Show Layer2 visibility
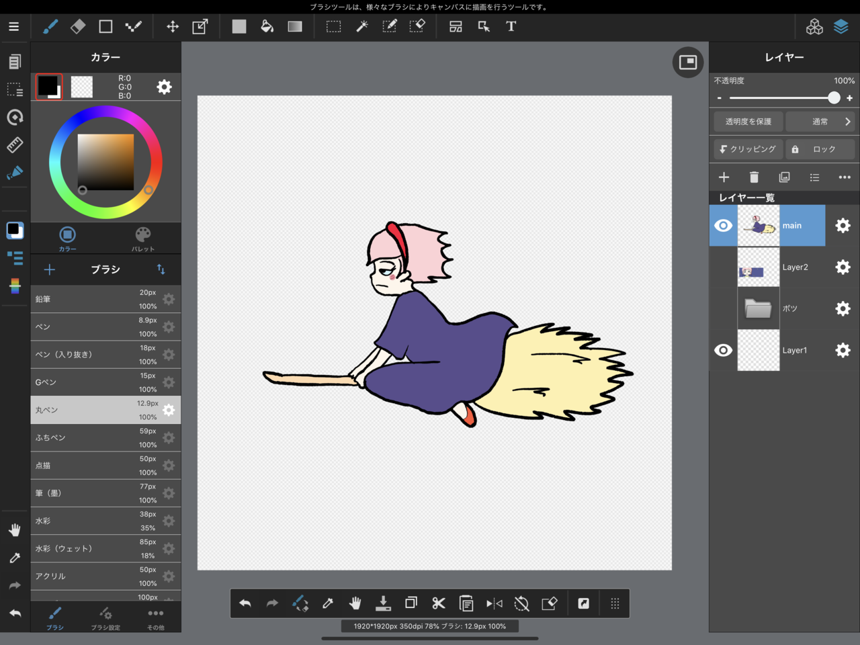The height and width of the screenshot is (645, 860). coord(723,267)
